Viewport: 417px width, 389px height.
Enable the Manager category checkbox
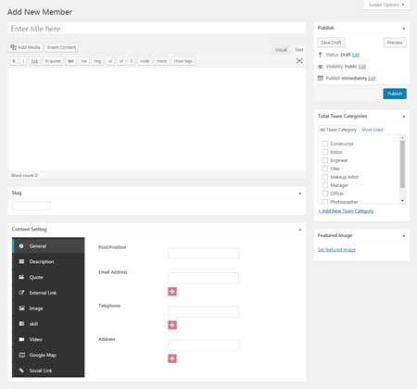click(325, 185)
